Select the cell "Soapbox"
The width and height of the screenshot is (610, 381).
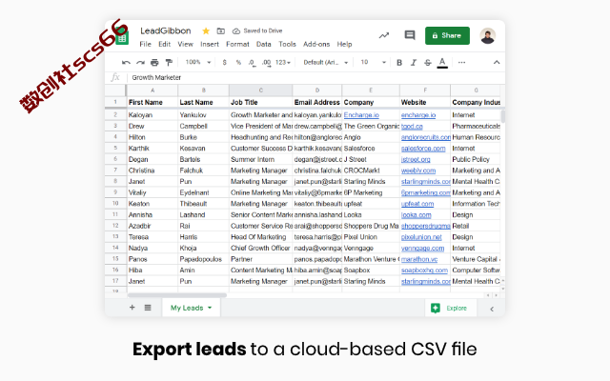(x=371, y=271)
